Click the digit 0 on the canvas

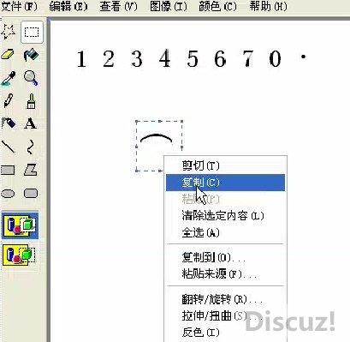click(x=276, y=59)
